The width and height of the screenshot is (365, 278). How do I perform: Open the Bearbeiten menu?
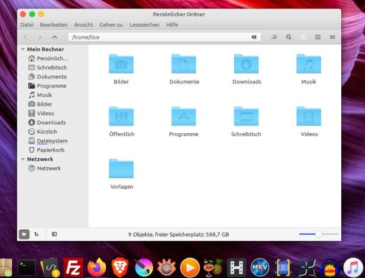54,25
